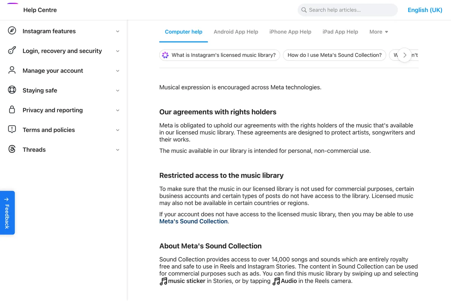
Task: Click the right arrow to scroll suggestion chips
Action: [404, 55]
